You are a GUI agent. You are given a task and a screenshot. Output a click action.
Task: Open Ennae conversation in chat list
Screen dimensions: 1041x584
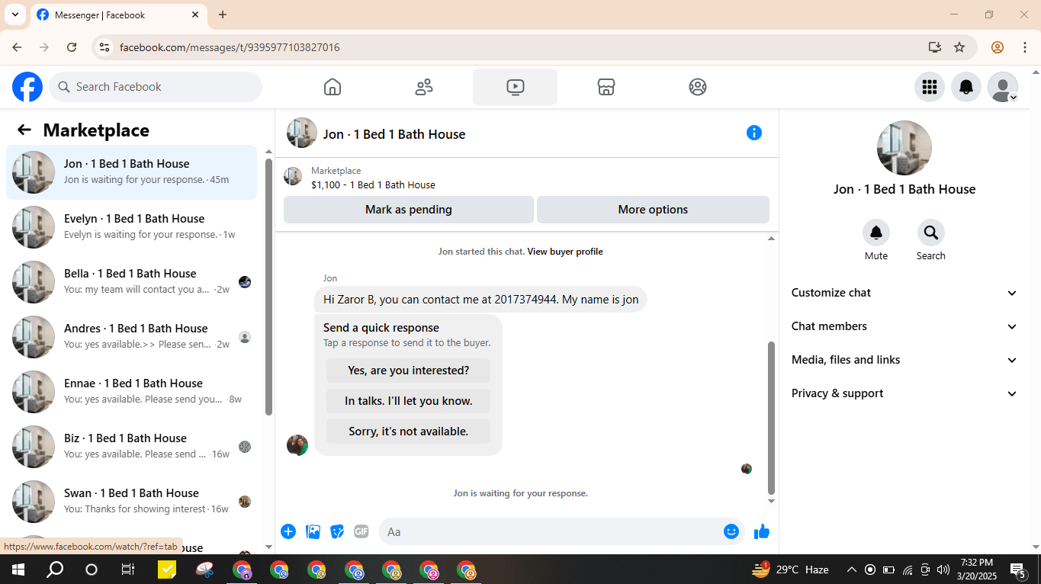pos(132,392)
